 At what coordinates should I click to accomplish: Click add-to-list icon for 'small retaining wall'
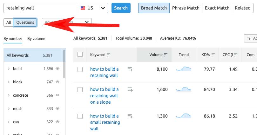tap(130, 116)
